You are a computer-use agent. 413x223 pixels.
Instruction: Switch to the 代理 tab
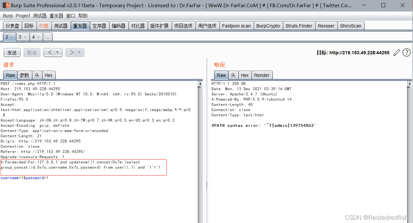[43, 26]
